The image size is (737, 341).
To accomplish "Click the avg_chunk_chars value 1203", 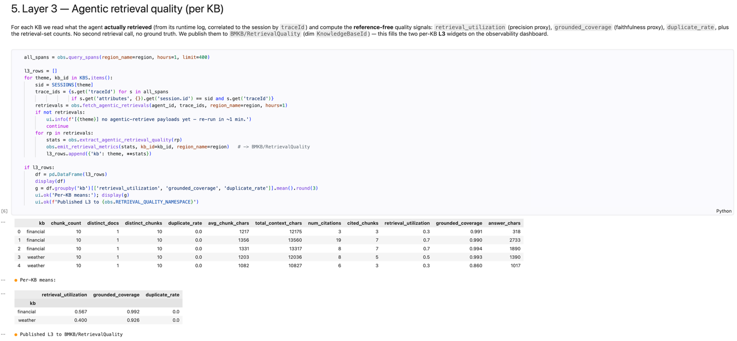I will point(244,257).
